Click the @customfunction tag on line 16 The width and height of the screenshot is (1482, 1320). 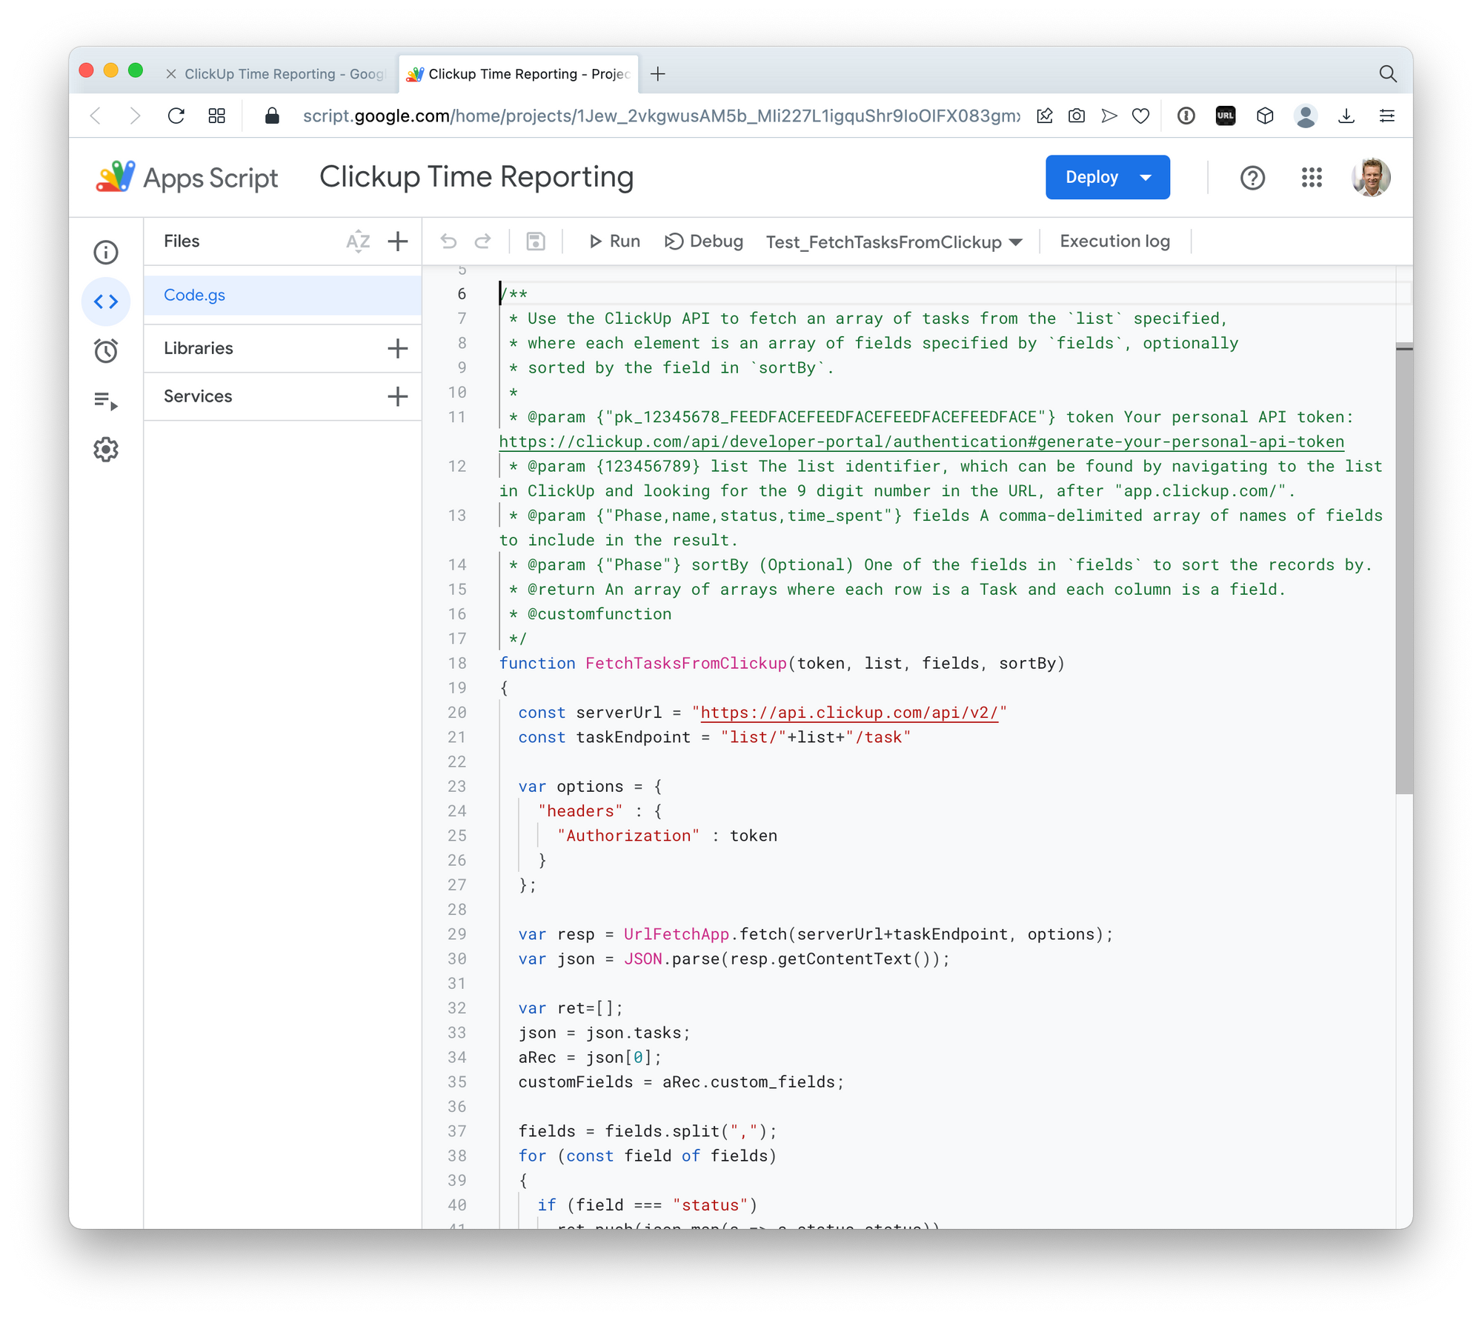click(599, 614)
